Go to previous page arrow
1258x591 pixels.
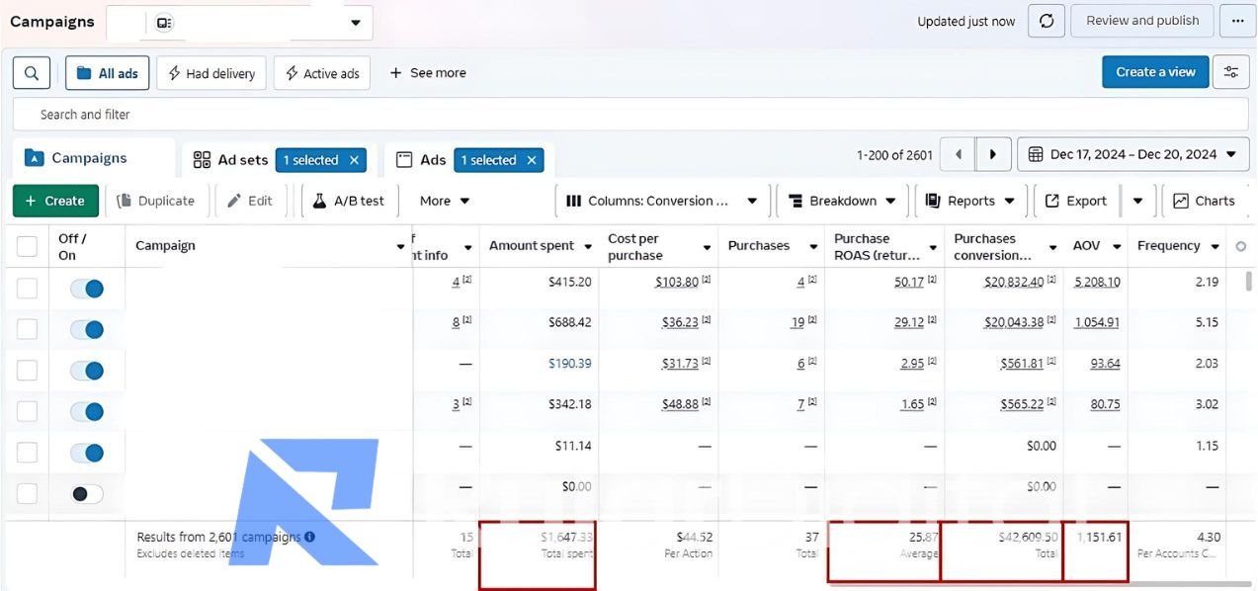(958, 155)
